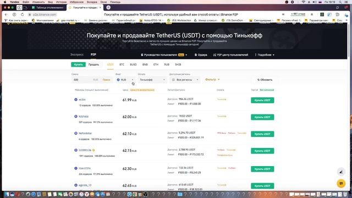Open the maker profile in the 62.00 row

(x=84, y=116)
